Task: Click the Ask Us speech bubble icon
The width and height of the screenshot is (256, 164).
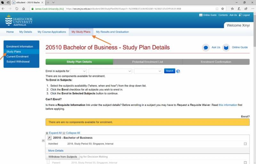Action: (x=206, y=47)
